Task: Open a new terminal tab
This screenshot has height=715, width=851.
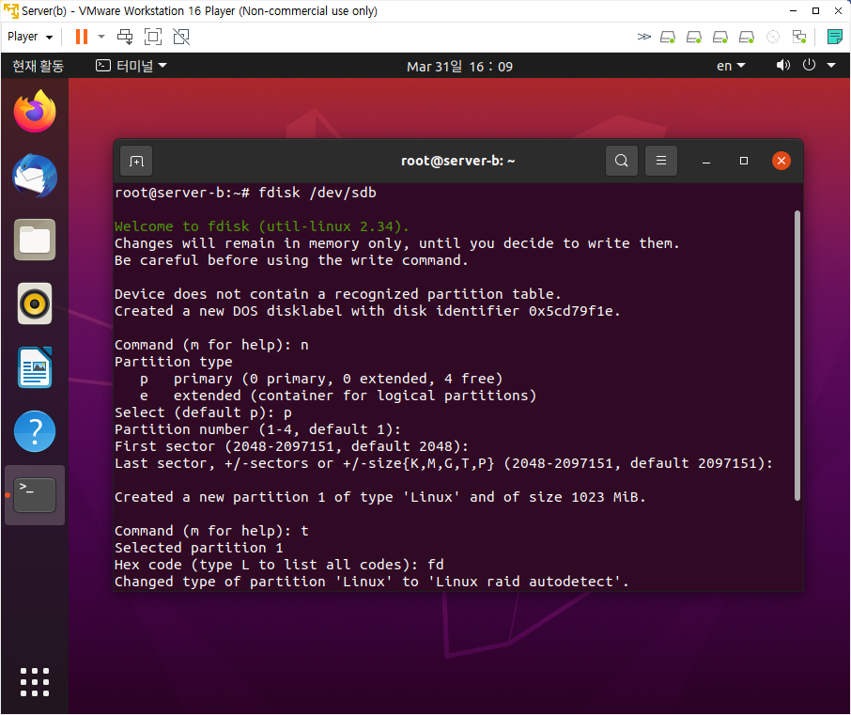Action: click(136, 161)
